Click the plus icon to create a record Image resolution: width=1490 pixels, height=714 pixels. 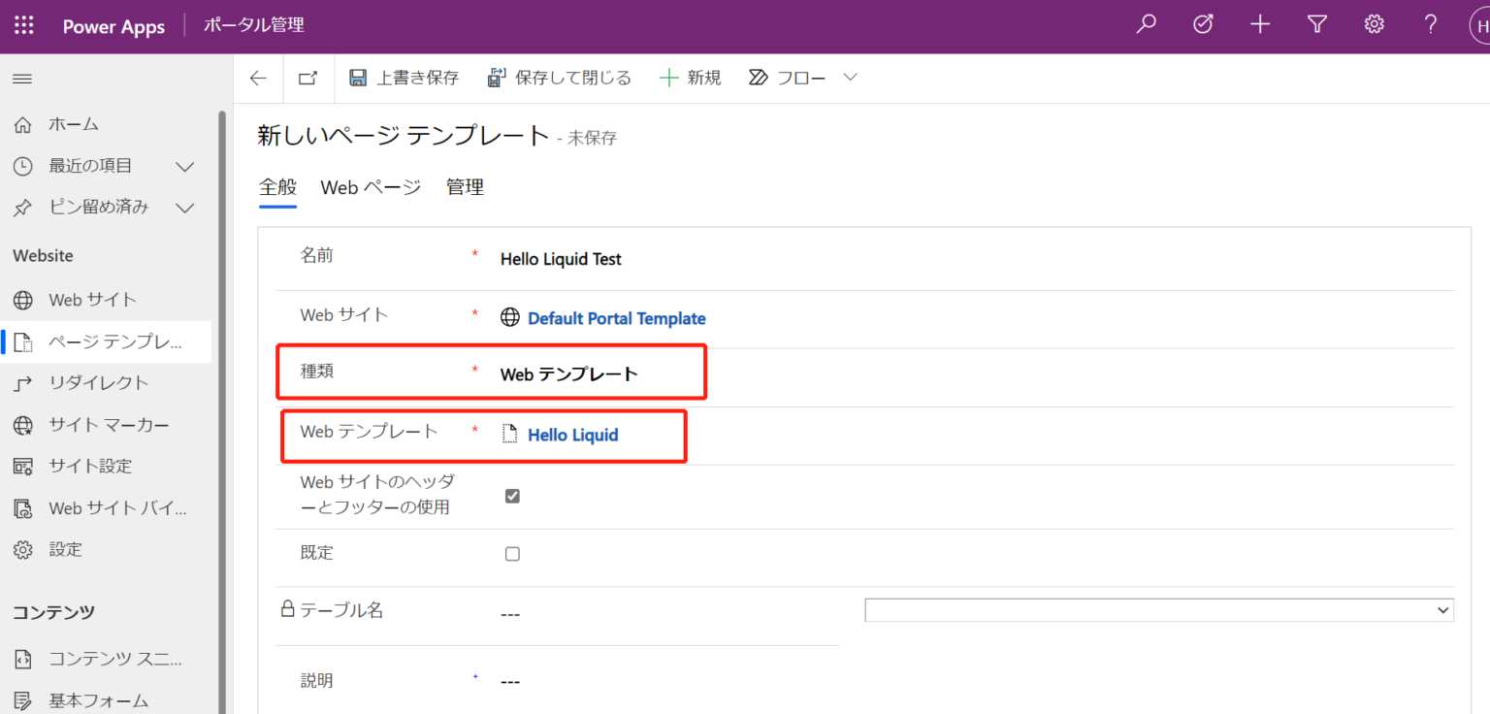point(1259,23)
